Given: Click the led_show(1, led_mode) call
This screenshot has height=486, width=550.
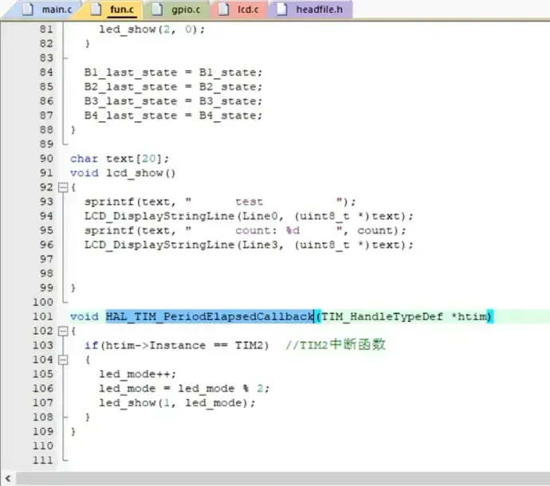Looking at the screenshot, I should point(177,402).
